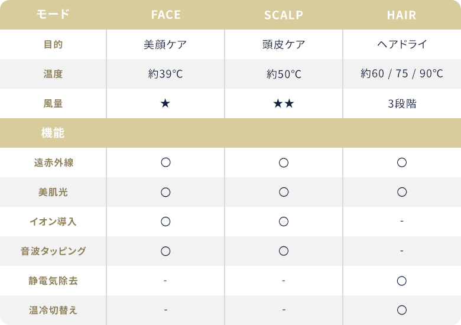This screenshot has width=461, height=325.
Task: Click the single star in FACE 風量 row
Action: coord(165,103)
